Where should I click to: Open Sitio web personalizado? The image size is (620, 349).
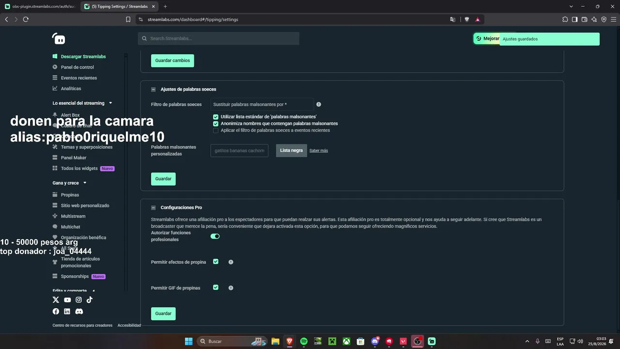81,206
